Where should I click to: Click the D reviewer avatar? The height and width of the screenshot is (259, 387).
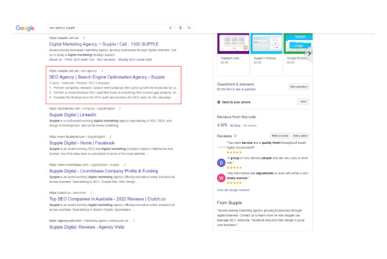coord(221,163)
